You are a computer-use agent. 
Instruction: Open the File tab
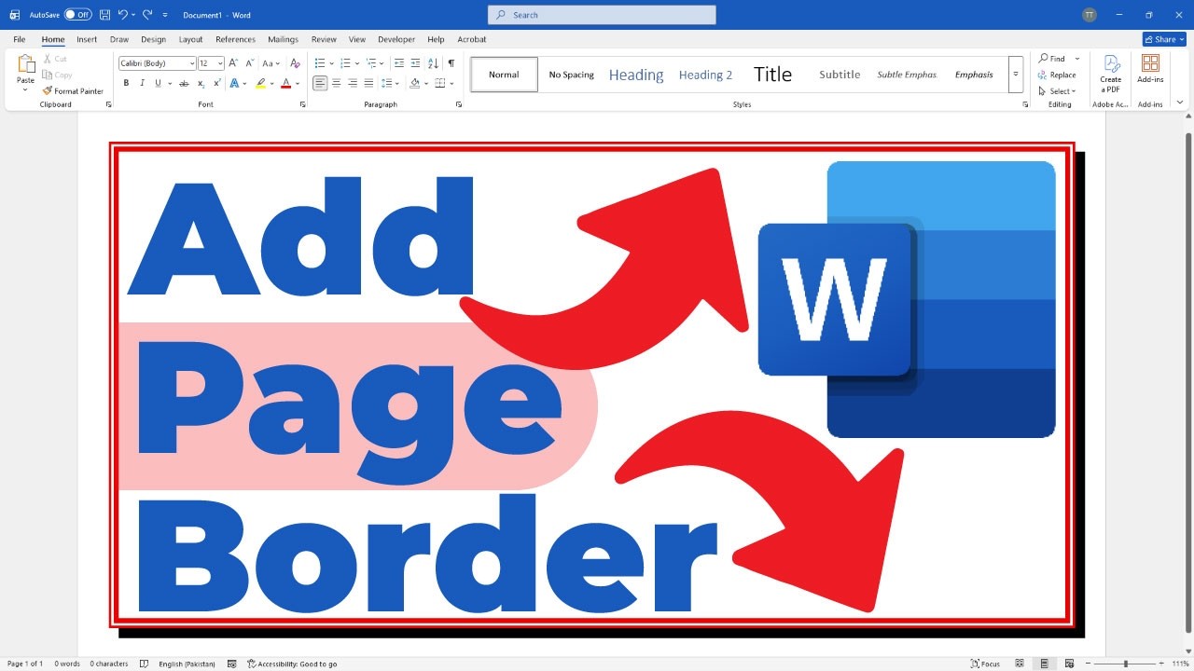[x=19, y=39]
